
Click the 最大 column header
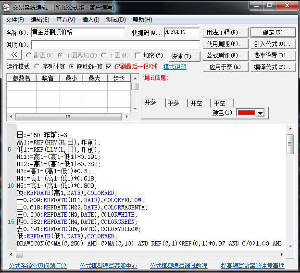[x=95, y=78]
